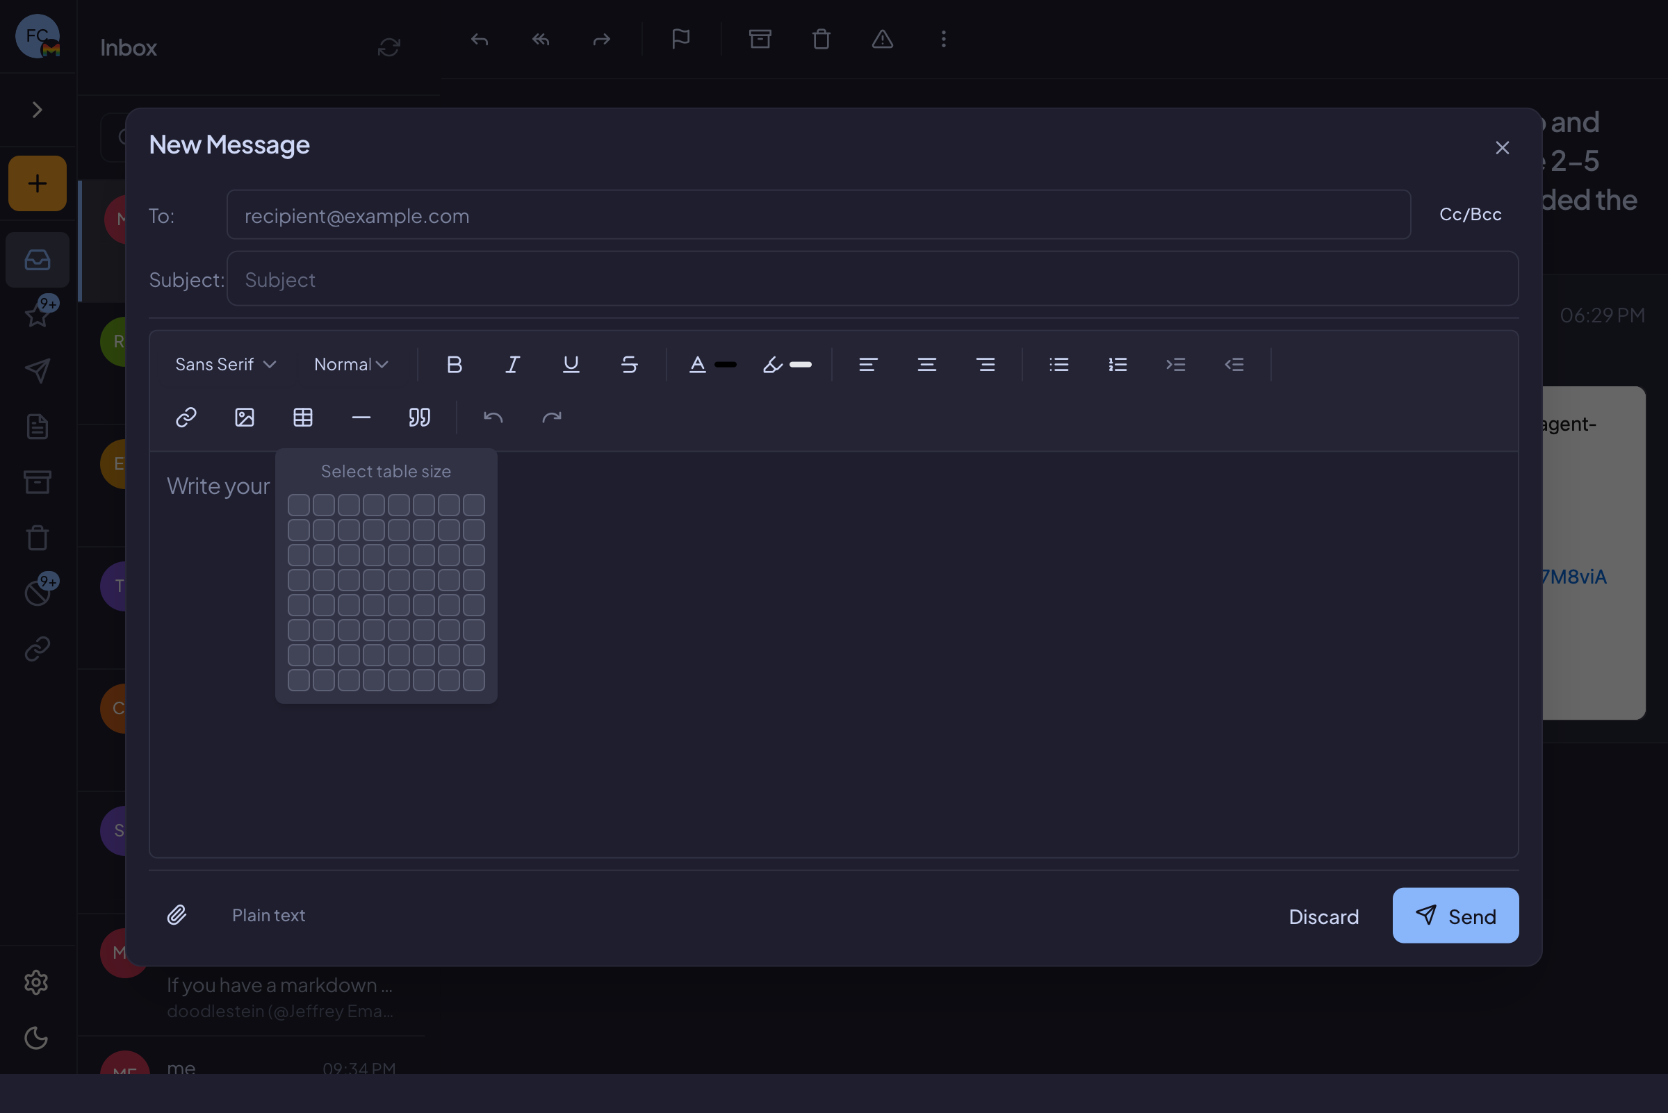Compose a new email with the plus button
This screenshot has height=1113, width=1668.
[x=37, y=183]
